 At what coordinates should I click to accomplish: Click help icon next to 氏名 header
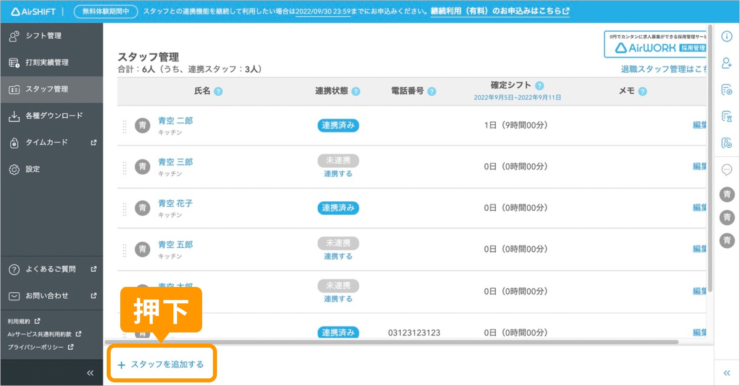click(x=218, y=92)
